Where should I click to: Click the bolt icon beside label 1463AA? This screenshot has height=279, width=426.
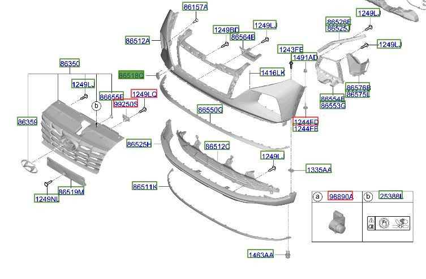(x=287, y=255)
